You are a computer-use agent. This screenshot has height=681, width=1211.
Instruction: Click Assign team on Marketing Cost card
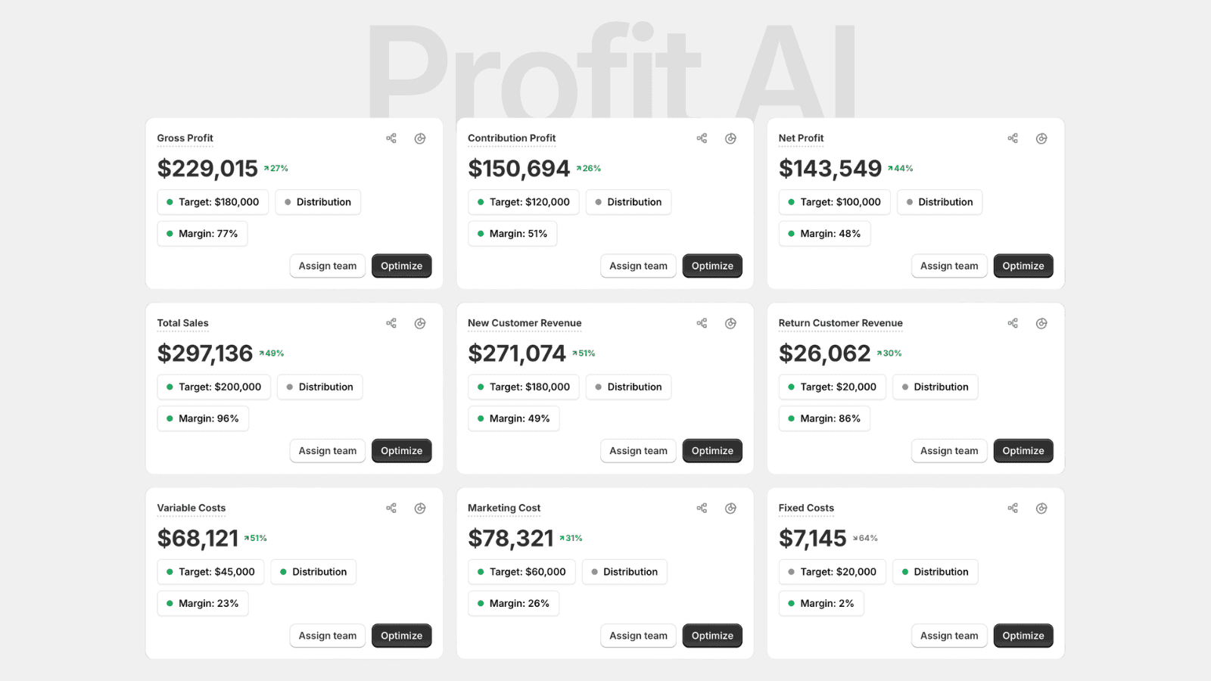click(x=638, y=636)
